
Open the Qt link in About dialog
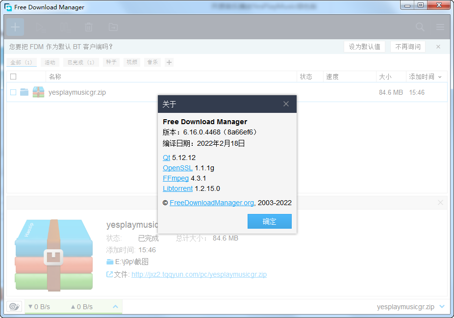167,158
